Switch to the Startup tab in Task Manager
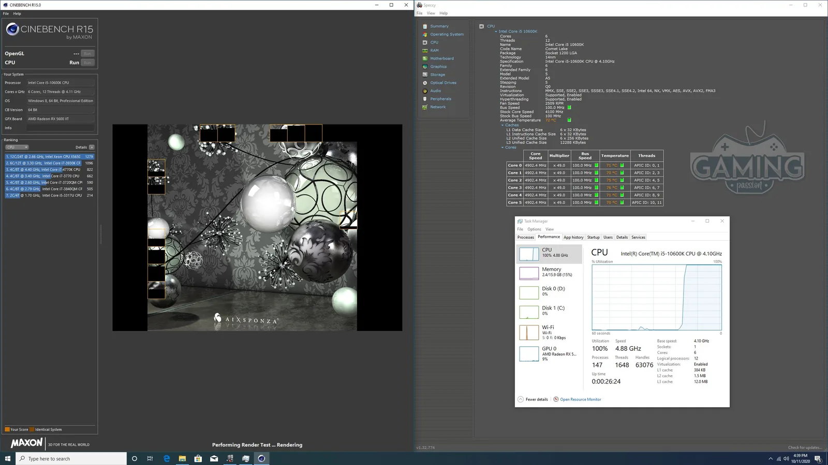 [x=593, y=237]
